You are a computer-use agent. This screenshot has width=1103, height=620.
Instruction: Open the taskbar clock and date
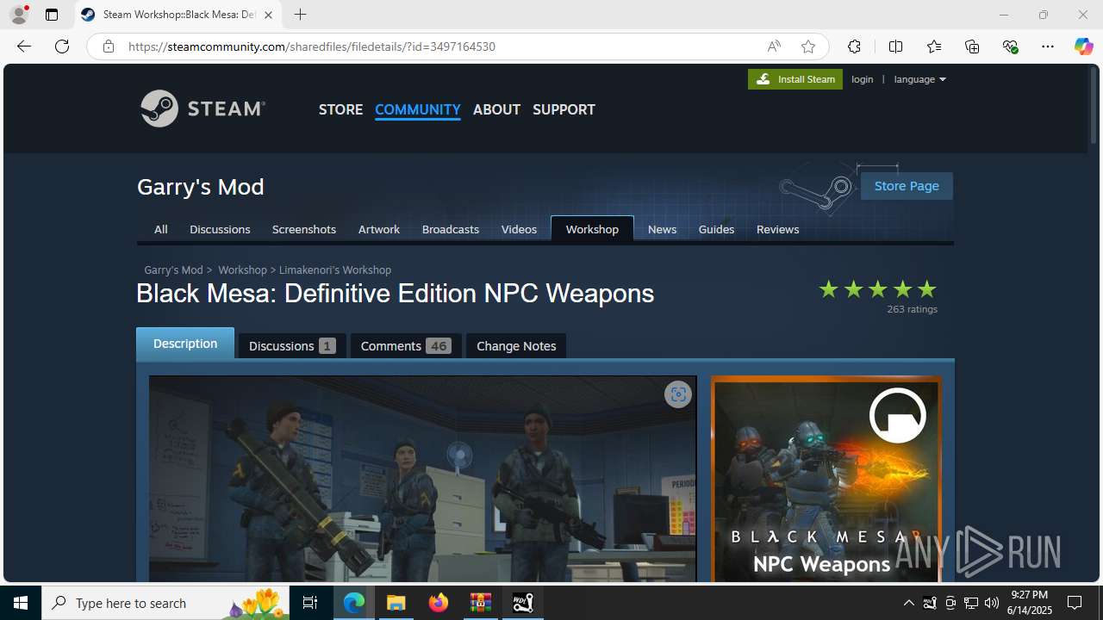(x=1030, y=603)
